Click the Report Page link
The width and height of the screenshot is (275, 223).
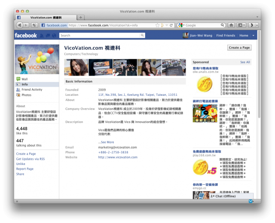tap(25, 169)
